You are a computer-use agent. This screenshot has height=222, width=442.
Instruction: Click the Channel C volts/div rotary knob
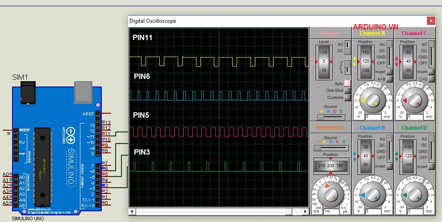pyautogui.click(x=415, y=101)
